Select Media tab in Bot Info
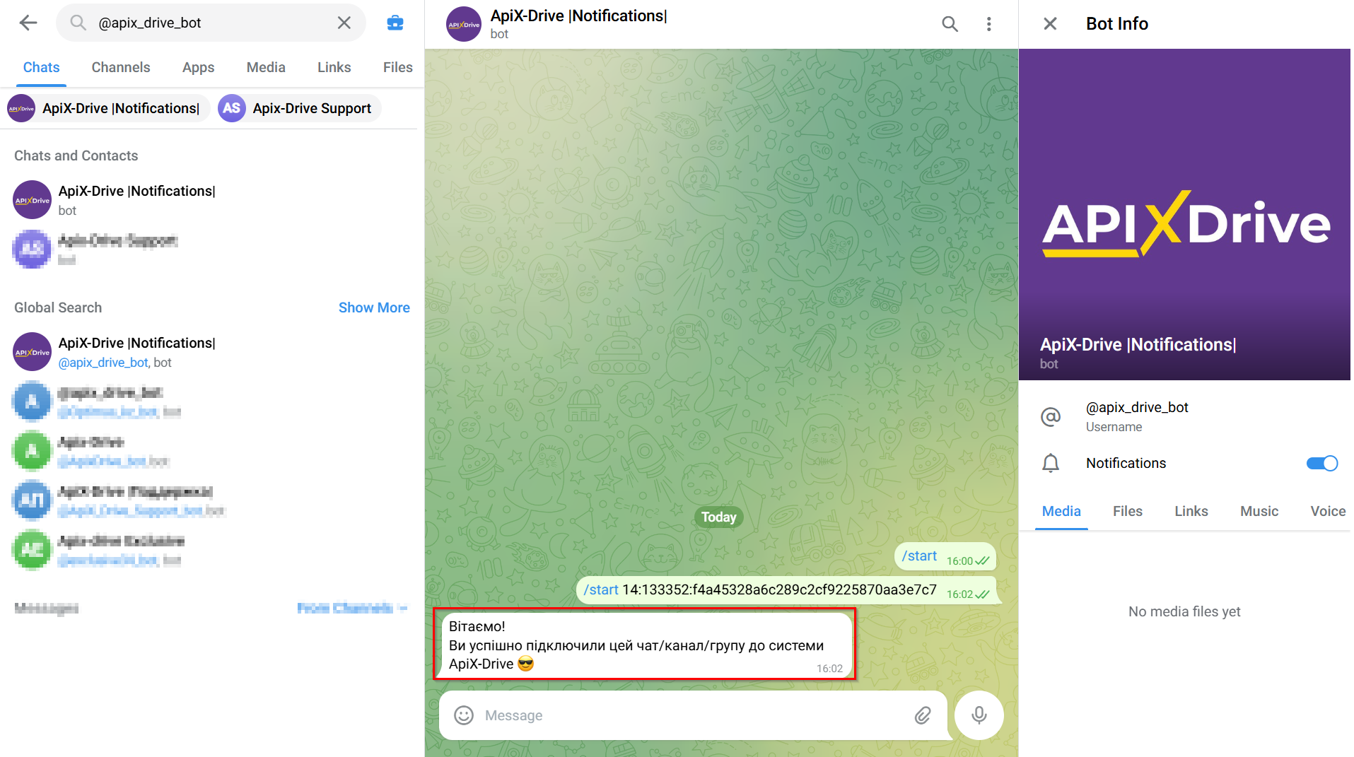This screenshot has height=757, width=1354. pos(1061,511)
